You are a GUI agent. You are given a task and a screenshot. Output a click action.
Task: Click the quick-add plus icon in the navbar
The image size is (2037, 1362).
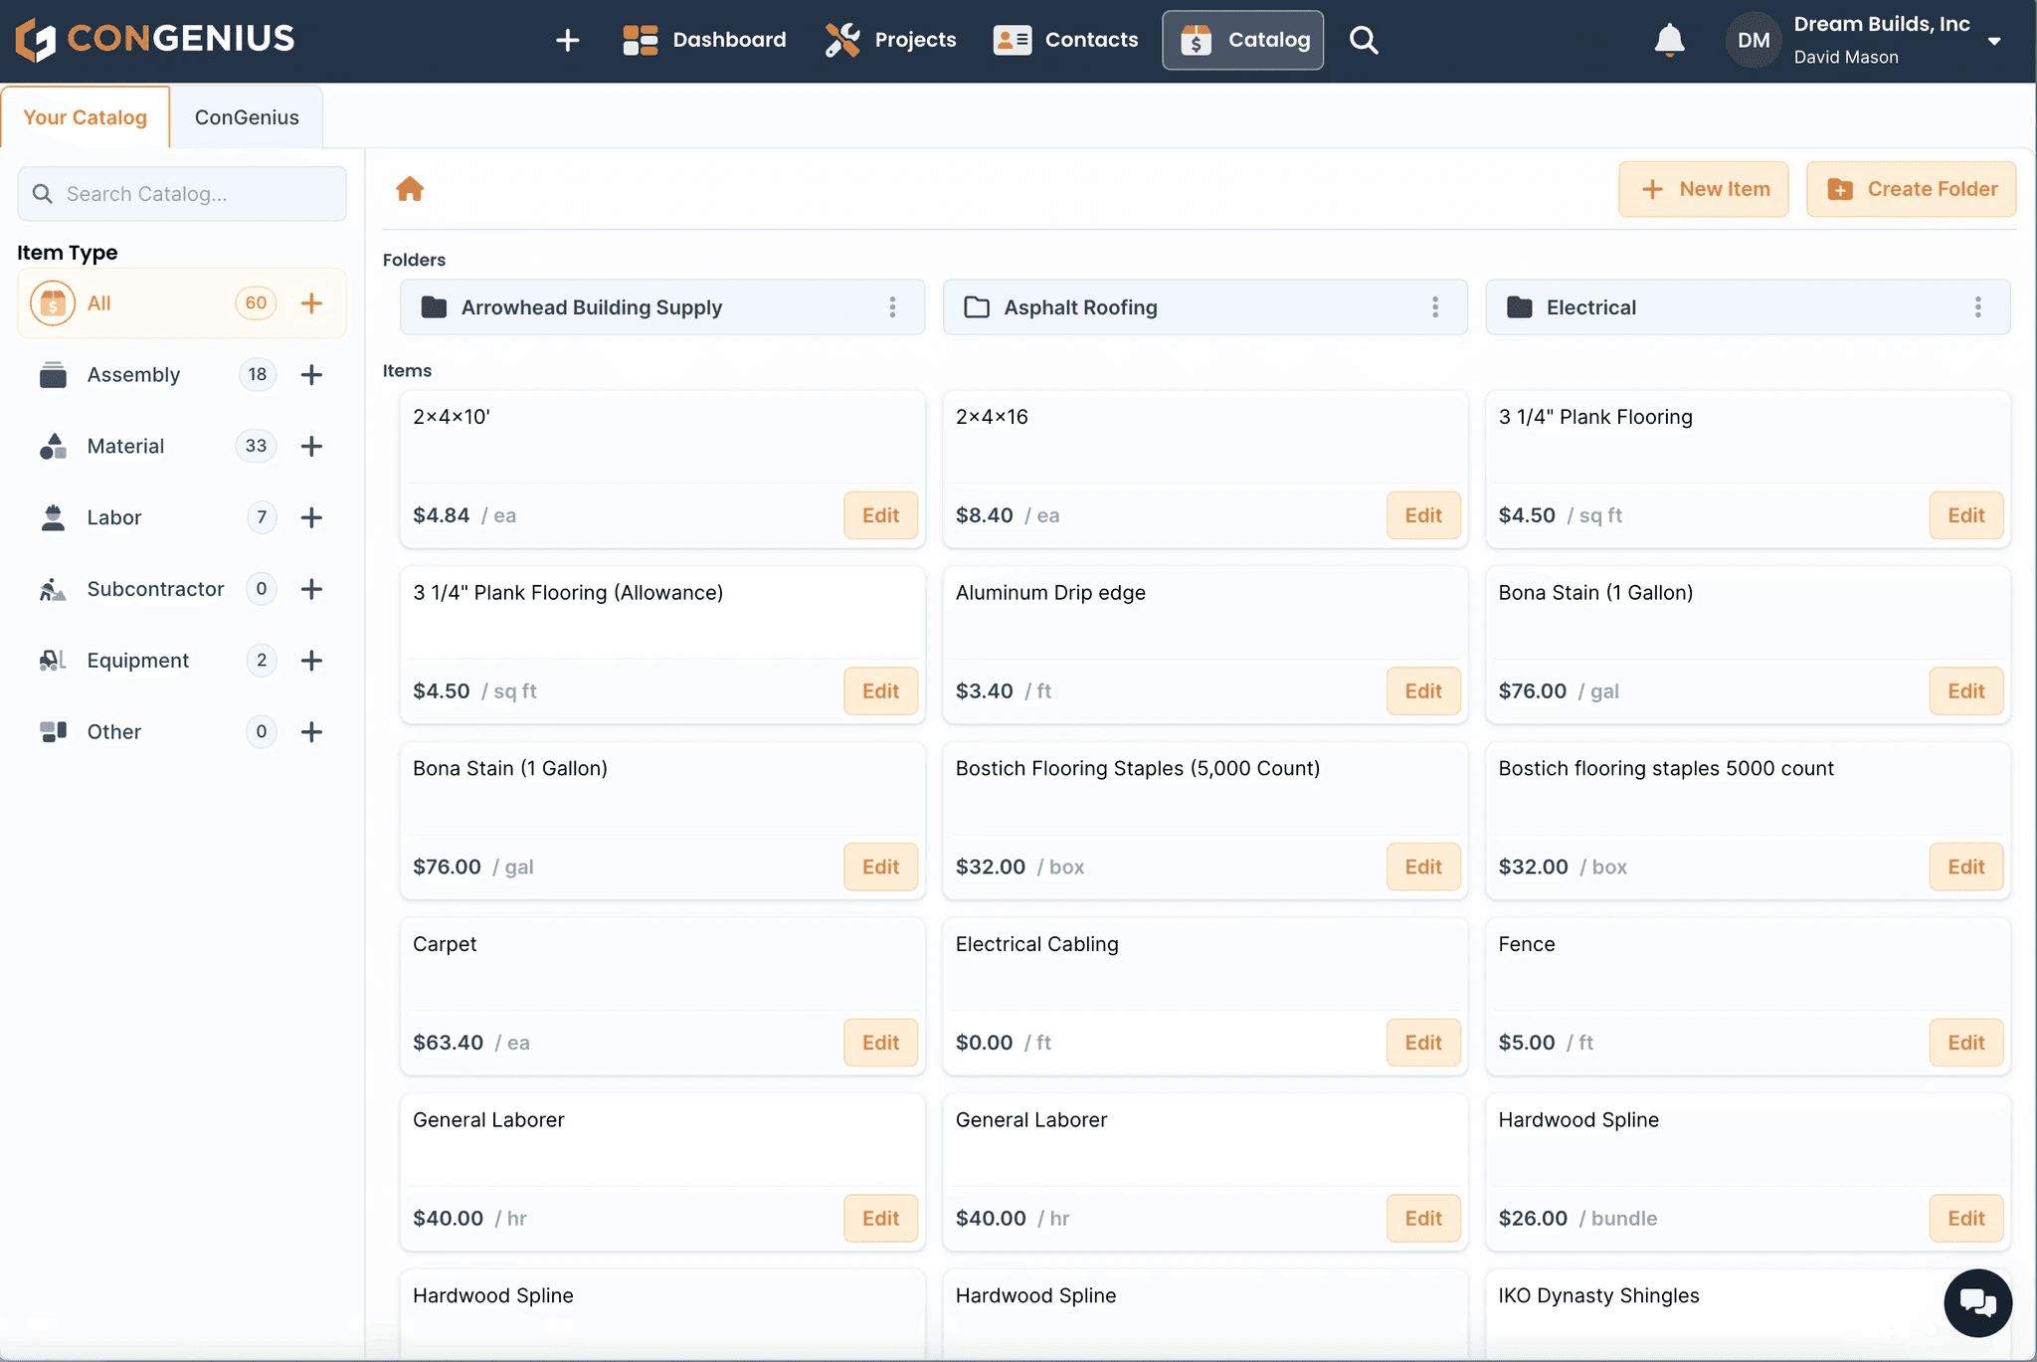tap(567, 40)
